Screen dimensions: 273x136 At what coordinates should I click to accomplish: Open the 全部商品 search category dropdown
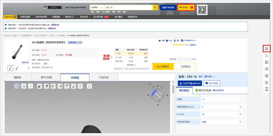[x=96, y=7]
